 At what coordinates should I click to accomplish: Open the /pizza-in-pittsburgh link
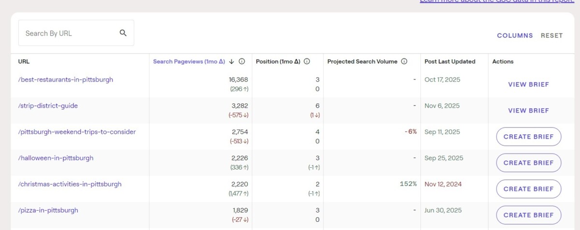point(48,210)
